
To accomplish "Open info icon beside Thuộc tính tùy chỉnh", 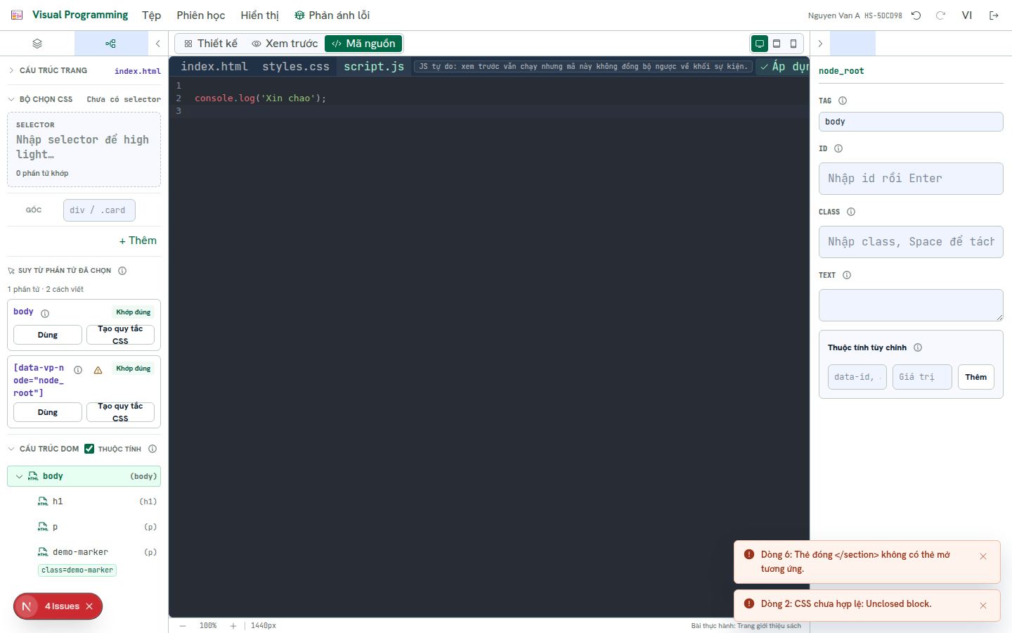I will 918,347.
